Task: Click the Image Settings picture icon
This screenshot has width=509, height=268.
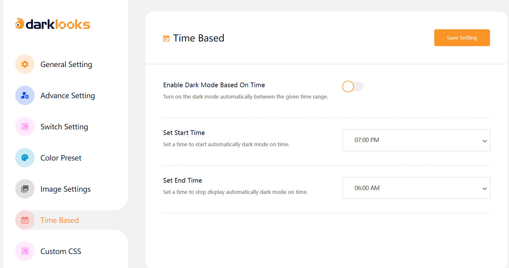Action: pos(25,189)
